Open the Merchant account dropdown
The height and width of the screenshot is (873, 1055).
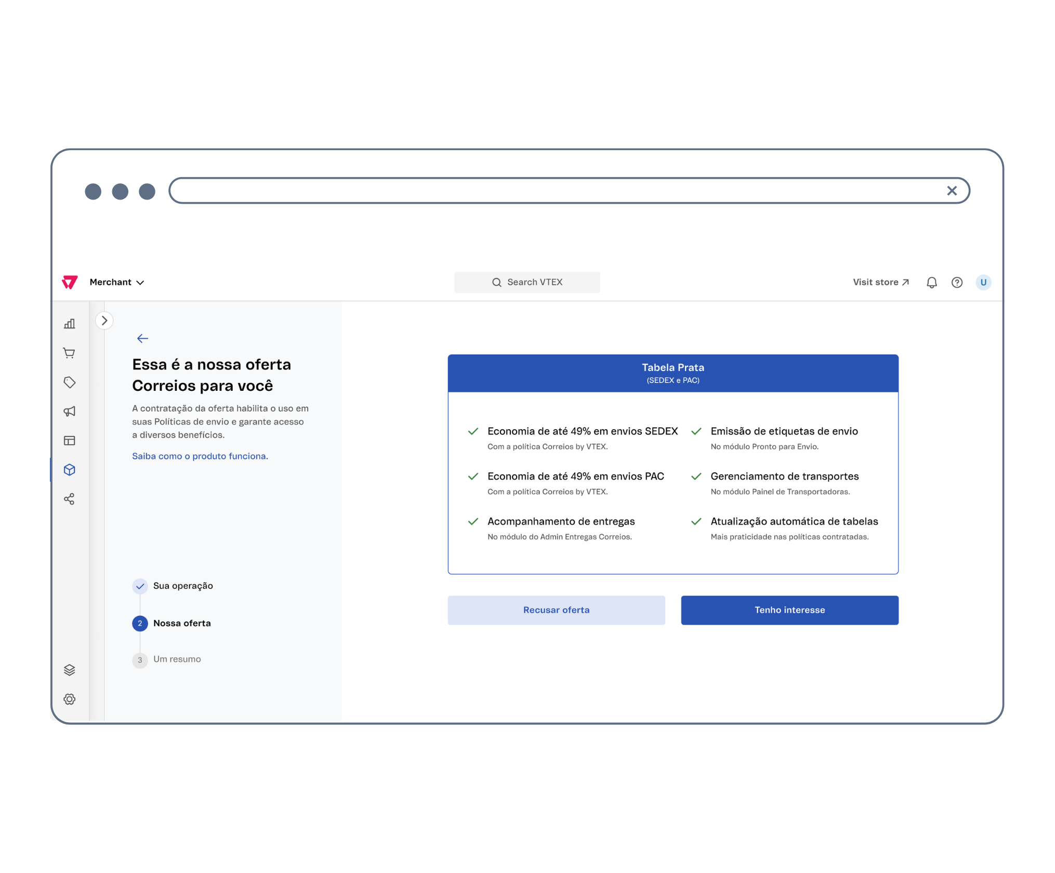point(116,282)
